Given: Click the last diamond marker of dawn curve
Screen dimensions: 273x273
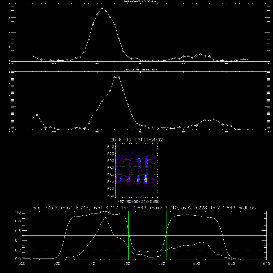Looking at the screenshot, I should 248,59.
